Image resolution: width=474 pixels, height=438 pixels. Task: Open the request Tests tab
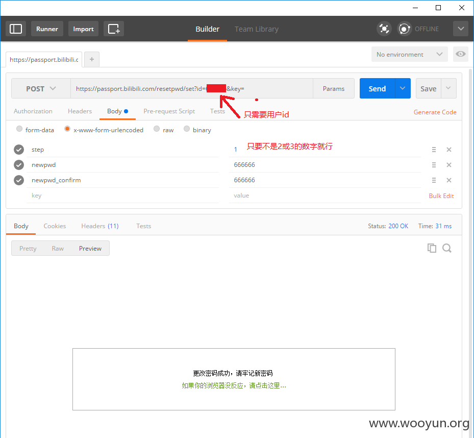click(x=217, y=111)
